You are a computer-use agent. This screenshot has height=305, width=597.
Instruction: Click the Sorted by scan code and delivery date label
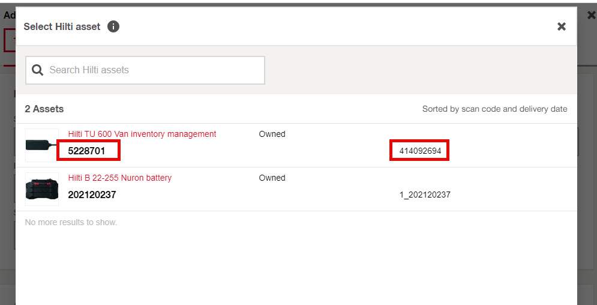point(494,109)
